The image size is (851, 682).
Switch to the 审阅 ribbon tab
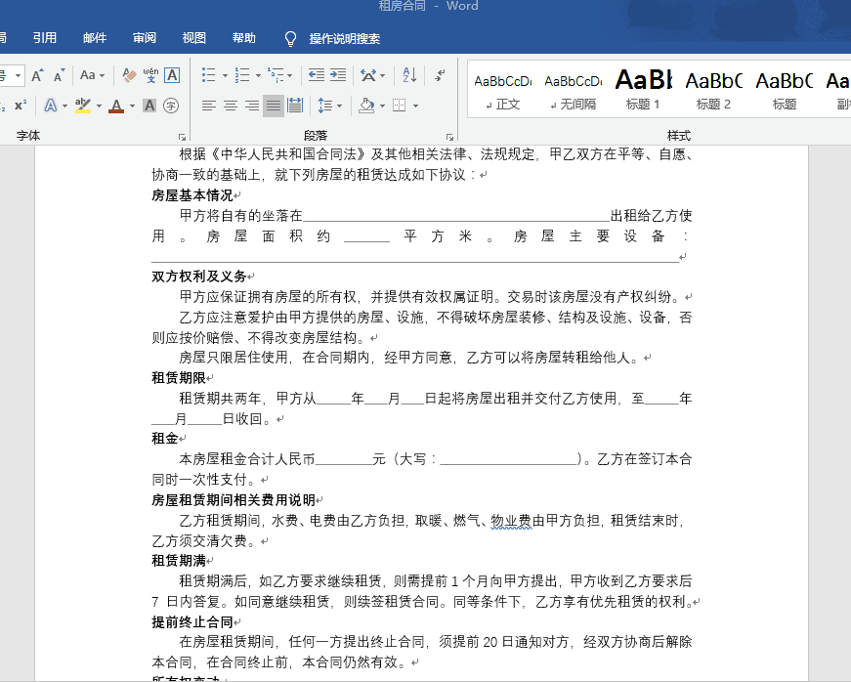tap(144, 37)
